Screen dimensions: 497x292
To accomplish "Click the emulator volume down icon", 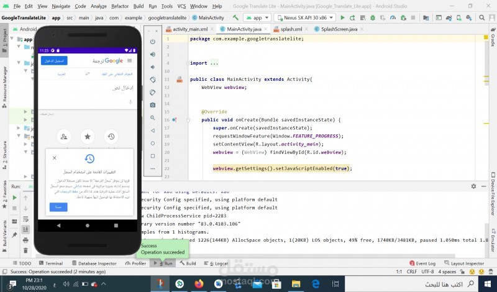I will click(x=153, y=67).
